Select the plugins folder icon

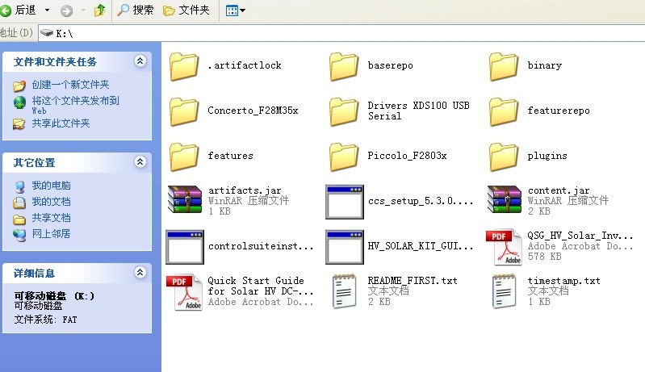tap(504, 157)
